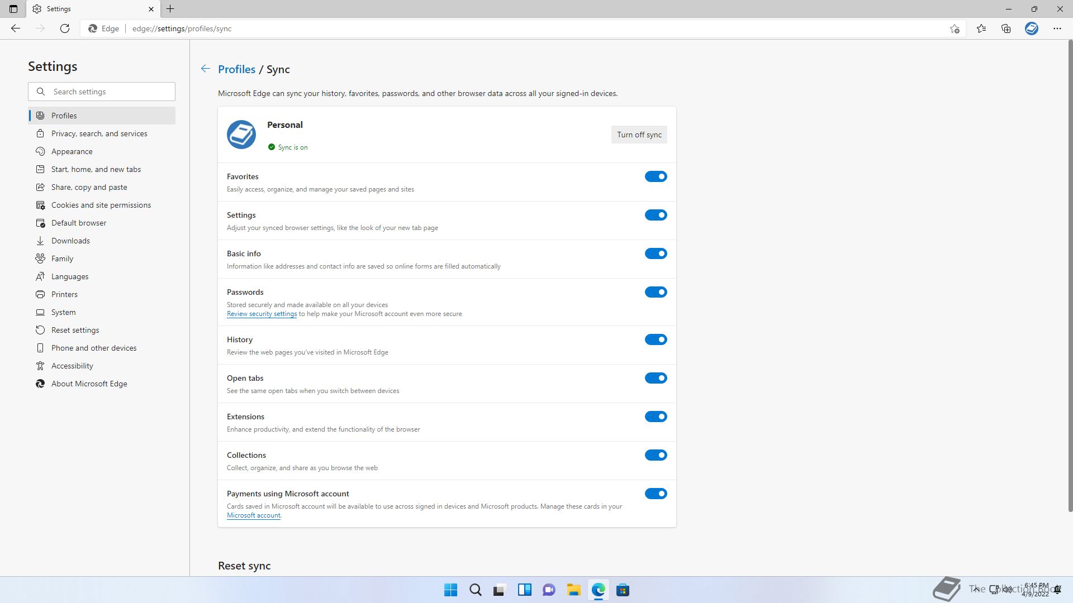The width and height of the screenshot is (1073, 603).
Task: Toggle Open tabs sync switch
Action: click(x=656, y=378)
